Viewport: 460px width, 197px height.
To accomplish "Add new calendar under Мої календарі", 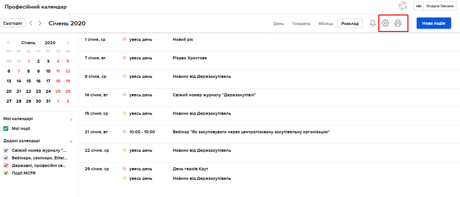I will coord(71,119).
